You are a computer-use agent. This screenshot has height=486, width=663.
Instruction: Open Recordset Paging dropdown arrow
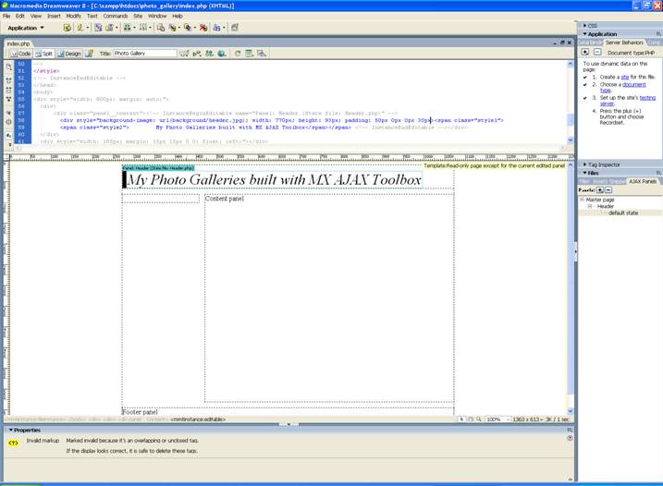pos(134,28)
